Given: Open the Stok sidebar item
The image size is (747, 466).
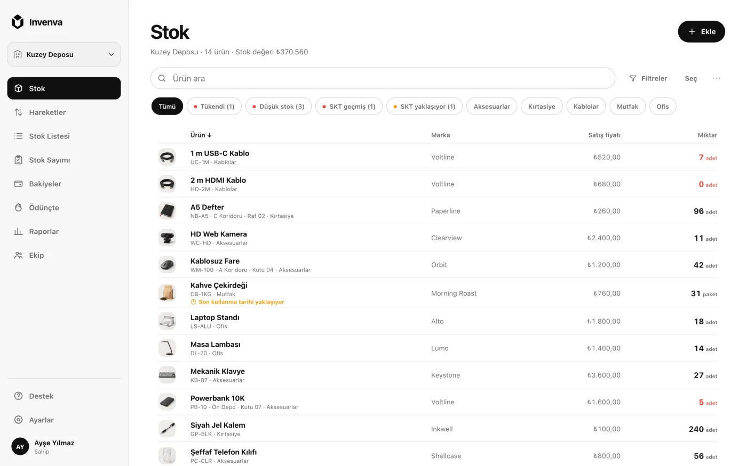Looking at the screenshot, I should click(64, 88).
